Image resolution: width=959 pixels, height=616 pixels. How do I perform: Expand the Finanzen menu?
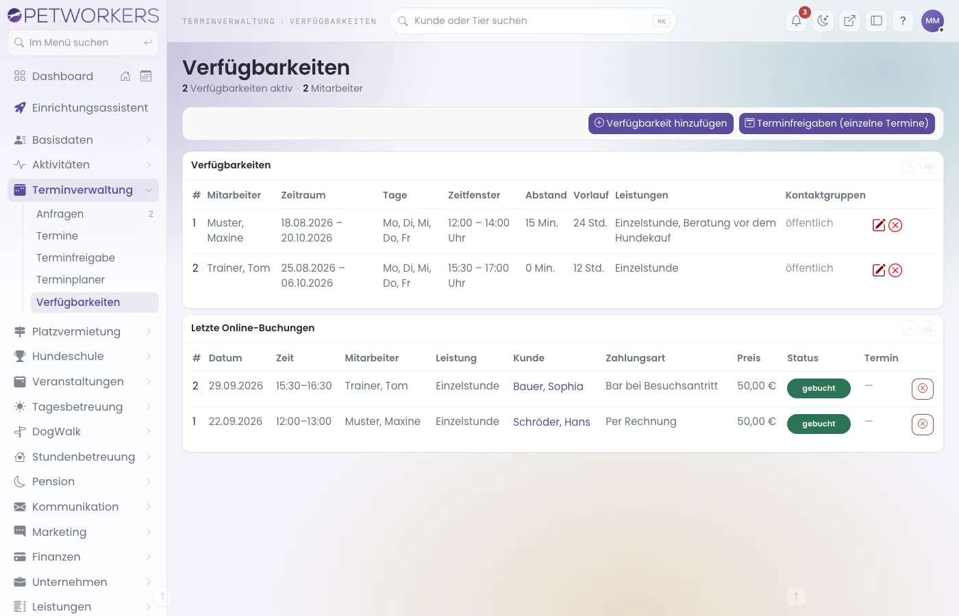(x=83, y=556)
